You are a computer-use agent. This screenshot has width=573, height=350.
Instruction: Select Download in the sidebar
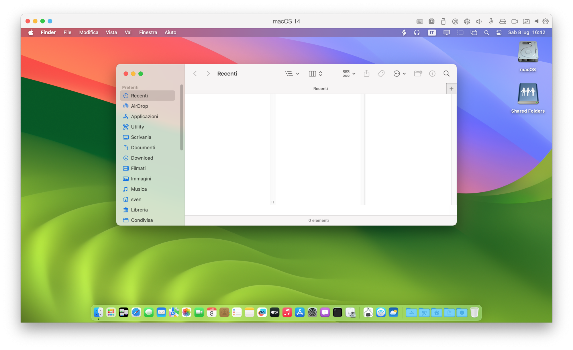pos(142,158)
